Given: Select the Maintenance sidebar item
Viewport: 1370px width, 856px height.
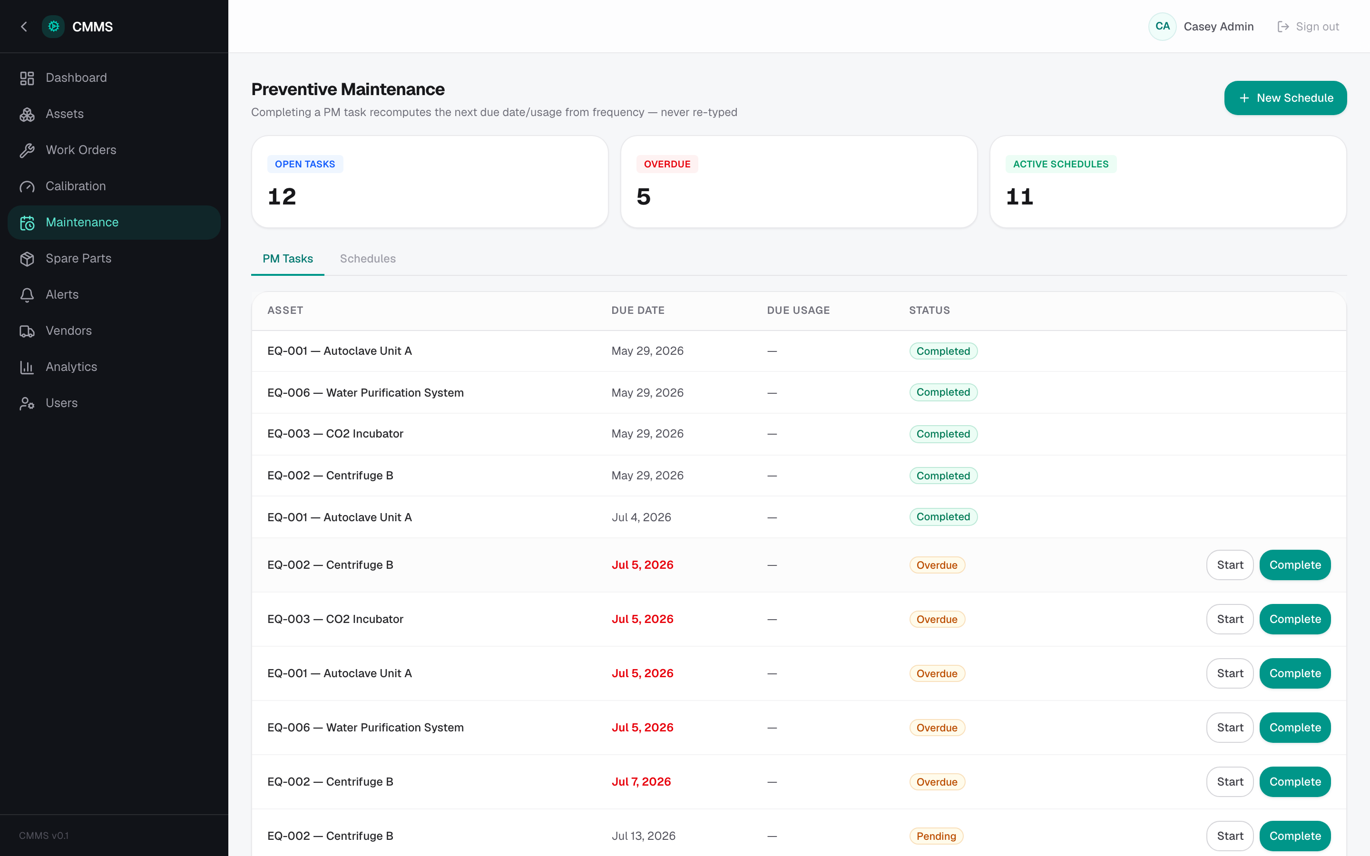Looking at the screenshot, I should click(x=114, y=223).
